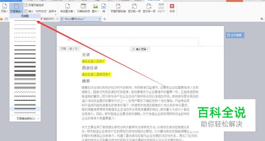
Task: Click the red 关闭 close header button
Action: point(172,8)
